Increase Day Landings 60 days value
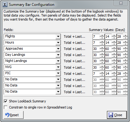Image resolution: width=130 pixels, height=122 pixels. pyautogui.click(x=114, y=54)
